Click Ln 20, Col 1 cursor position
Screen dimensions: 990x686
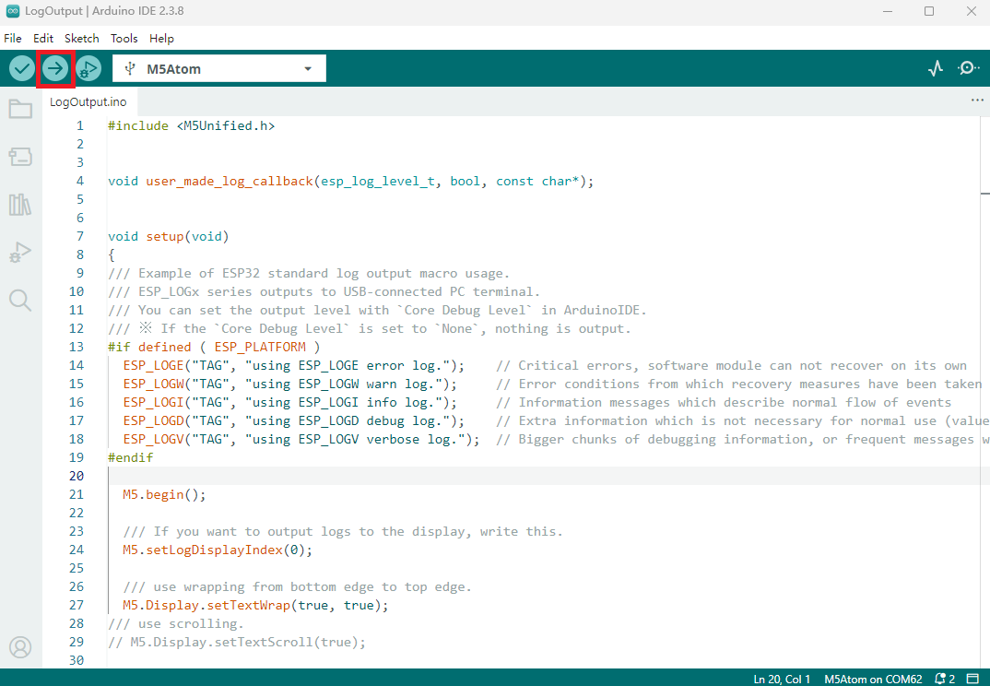[x=782, y=679]
